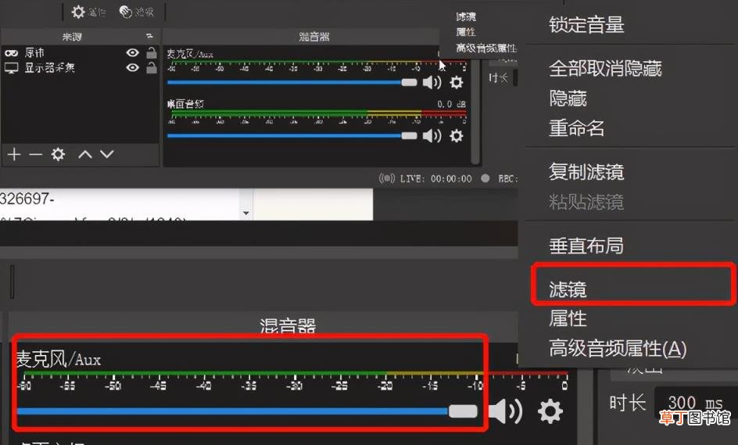Toggle visibility eye for 显示器采集 source

133,68
